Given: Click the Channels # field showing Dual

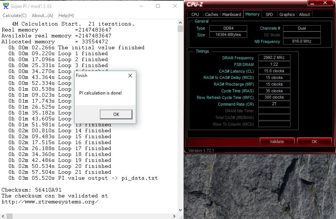Looking at the screenshot, I should coord(302,28).
